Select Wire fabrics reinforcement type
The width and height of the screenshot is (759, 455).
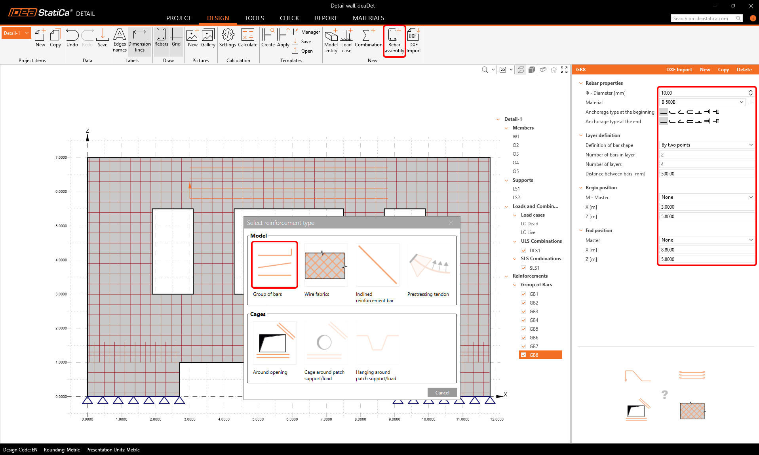(326, 265)
